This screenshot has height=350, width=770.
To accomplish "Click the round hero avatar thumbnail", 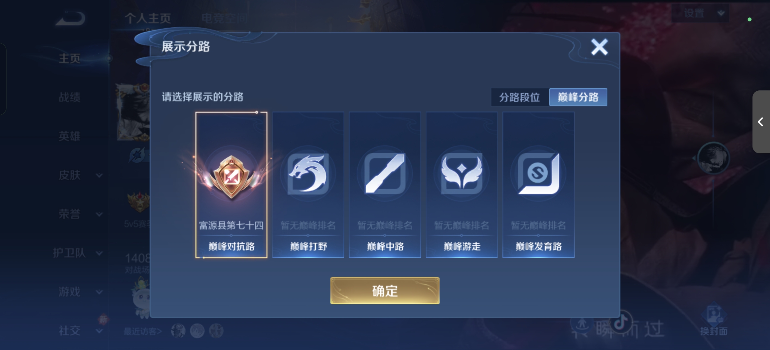I will pos(713,158).
